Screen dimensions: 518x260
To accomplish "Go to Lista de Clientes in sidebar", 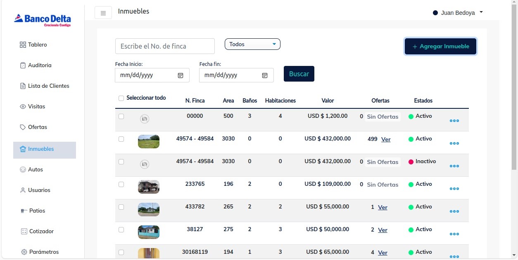I will pos(48,86).
